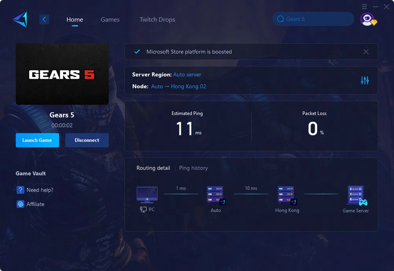The image size is (394, 271).
Task: Click the 00:00:02 session timer
Action: tap(62, 125)
